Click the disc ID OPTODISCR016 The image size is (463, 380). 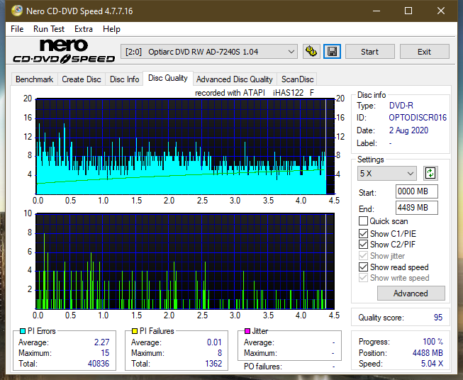418,118
